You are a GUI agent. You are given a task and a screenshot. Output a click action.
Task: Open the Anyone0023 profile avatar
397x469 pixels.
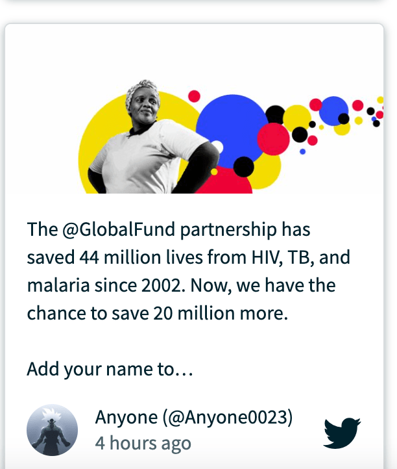coord(53,430)
